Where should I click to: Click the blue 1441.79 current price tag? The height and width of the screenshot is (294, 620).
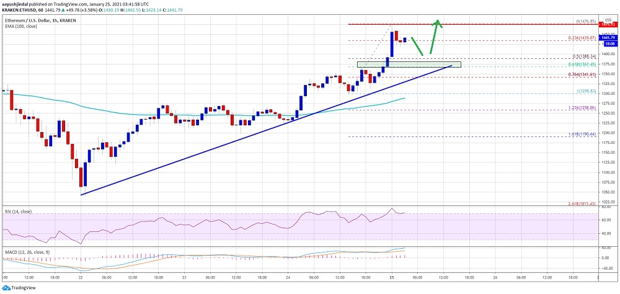[608, 38]
